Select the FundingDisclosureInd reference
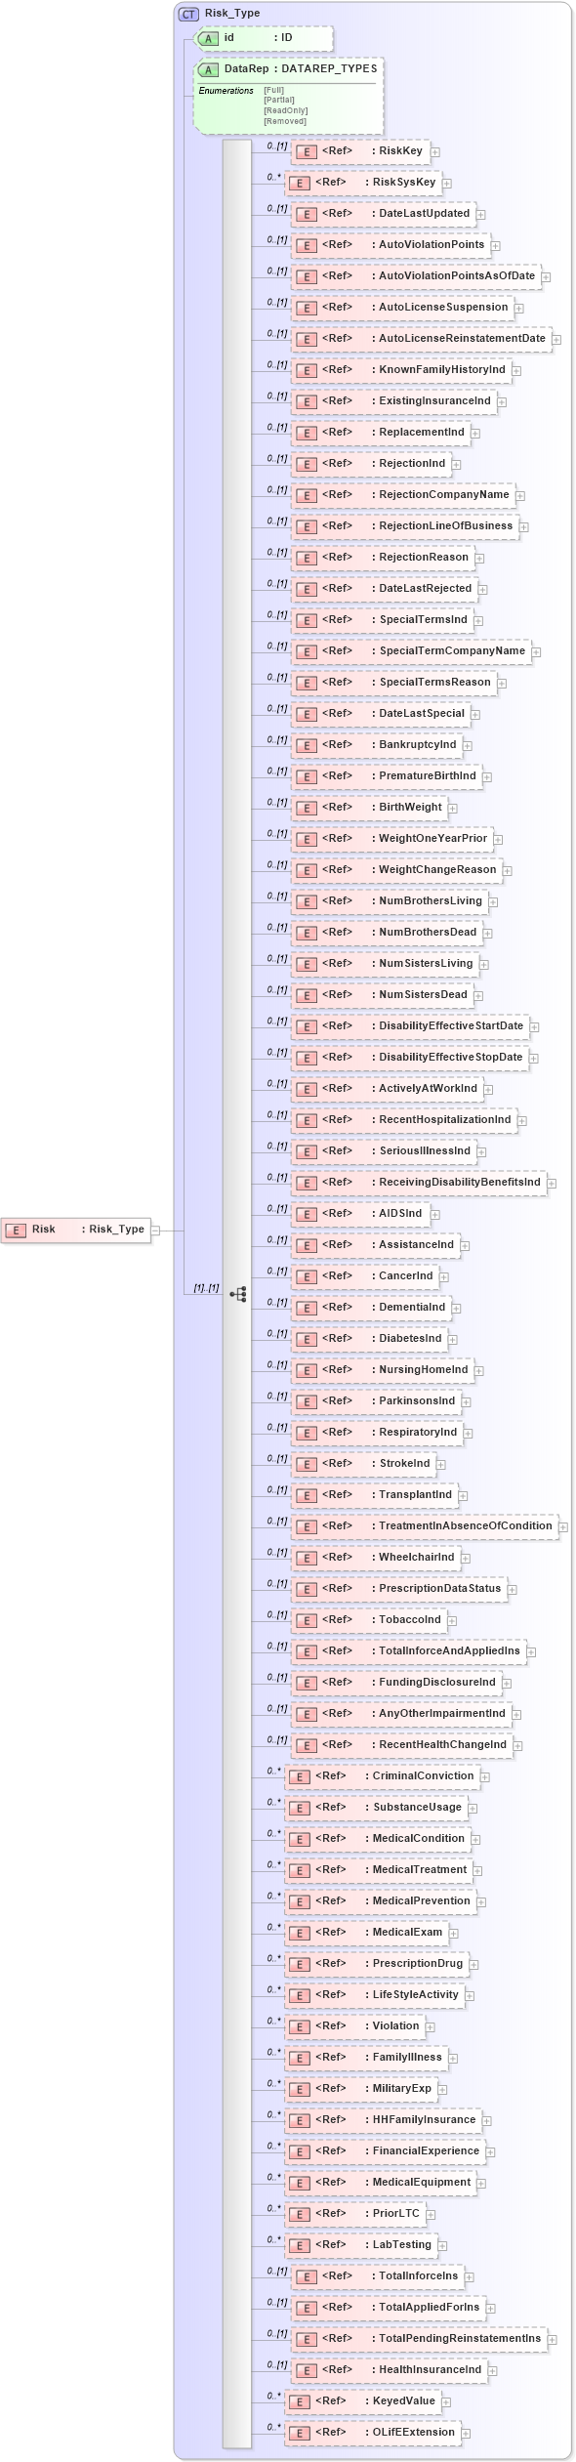576x2462 pixels. (395, 1683)
